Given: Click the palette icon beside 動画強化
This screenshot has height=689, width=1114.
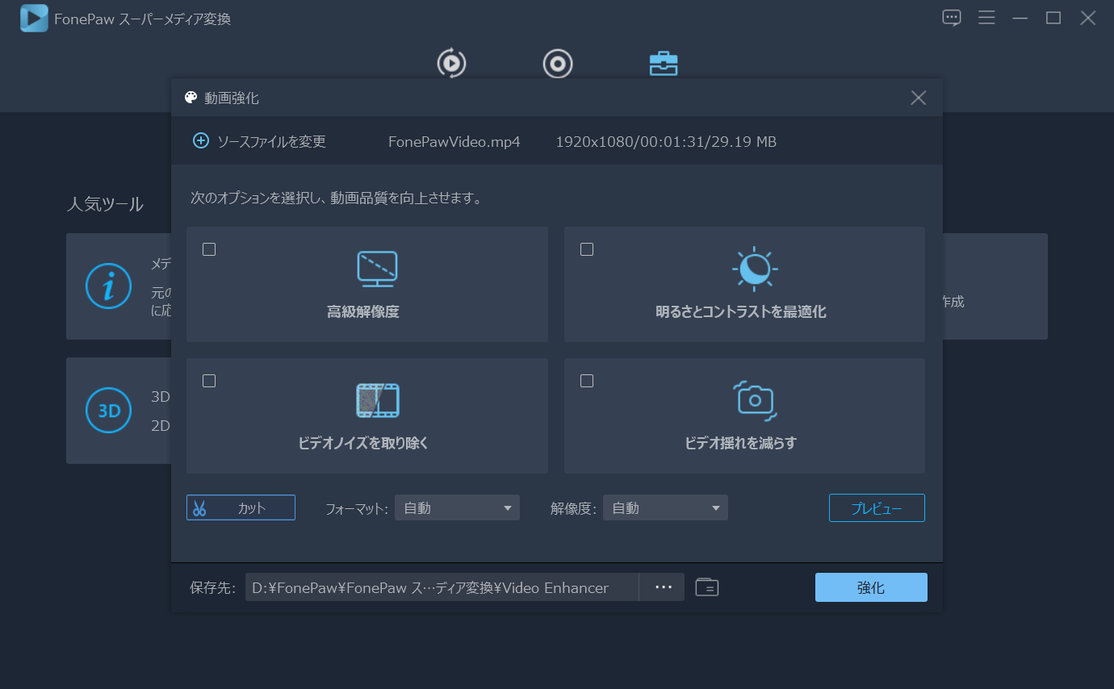Looking at the screenshot, I should tap(191, 98).
